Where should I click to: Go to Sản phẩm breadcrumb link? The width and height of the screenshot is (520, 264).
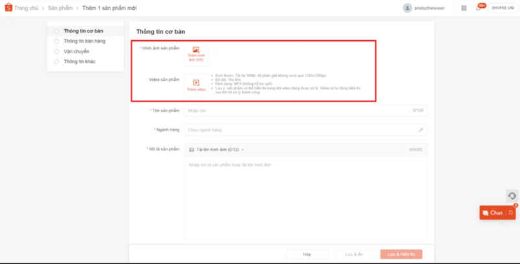point(60,8)
